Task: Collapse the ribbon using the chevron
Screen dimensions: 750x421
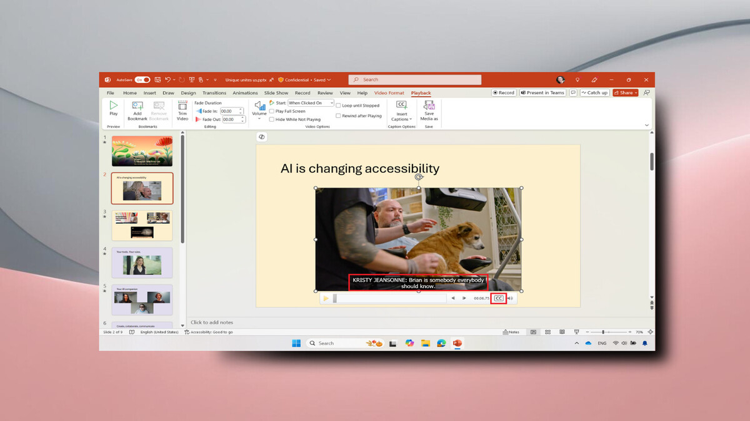Action: tap(647, 125)
